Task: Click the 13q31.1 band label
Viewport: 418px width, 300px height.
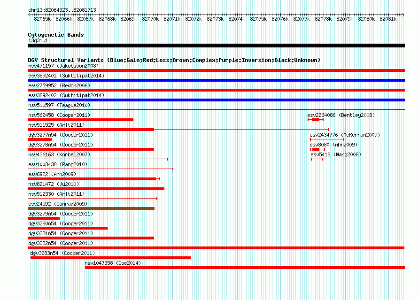Action: tap(38, 40)
